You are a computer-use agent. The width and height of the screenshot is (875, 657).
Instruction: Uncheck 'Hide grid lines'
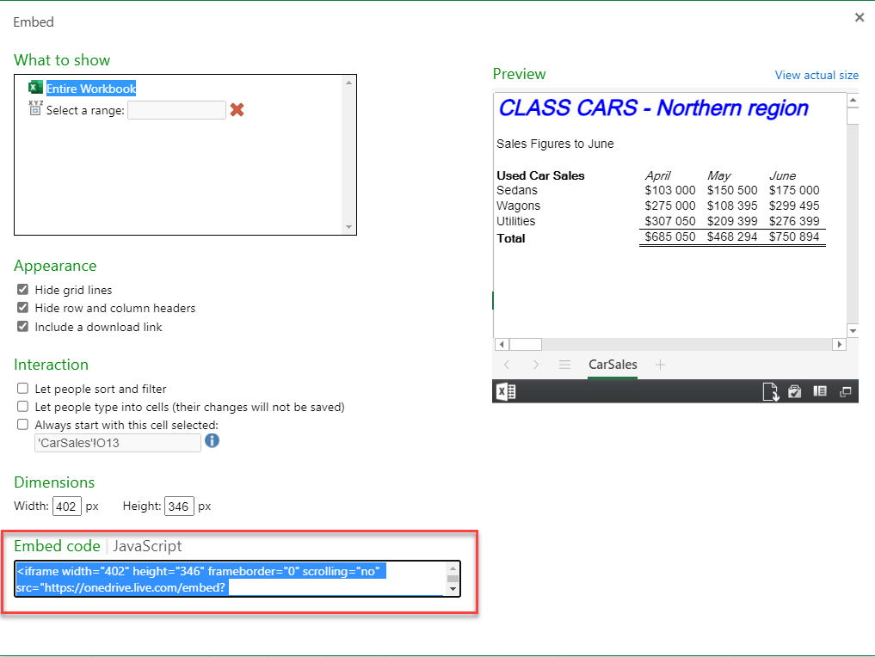click(x=22, y=290)
